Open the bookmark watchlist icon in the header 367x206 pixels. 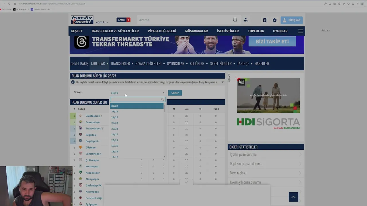pos(265,20)
